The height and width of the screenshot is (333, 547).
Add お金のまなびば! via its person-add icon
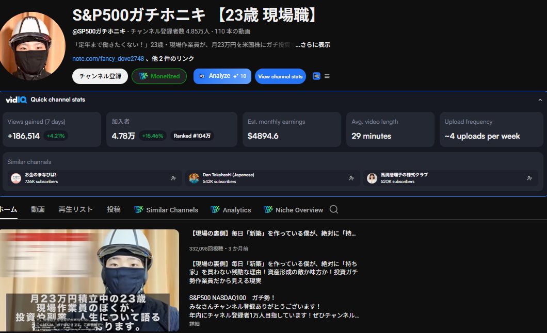click(173, 178)
